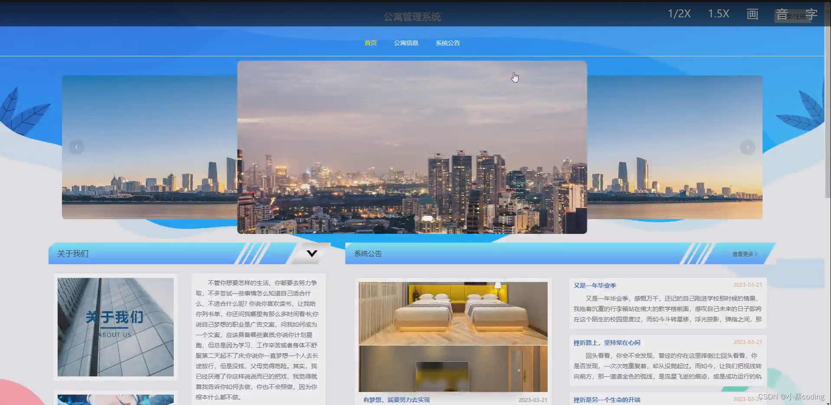Screen dimensions: 831x405
Task: Click the central night city carousel image
Action: [x=412, y=147]
